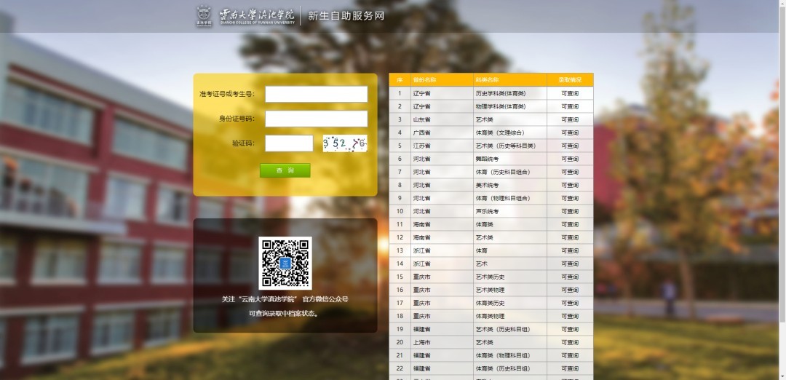Screen dimensions: 786x380
Task: Click the WeChat QR code image
Action: 285,263
